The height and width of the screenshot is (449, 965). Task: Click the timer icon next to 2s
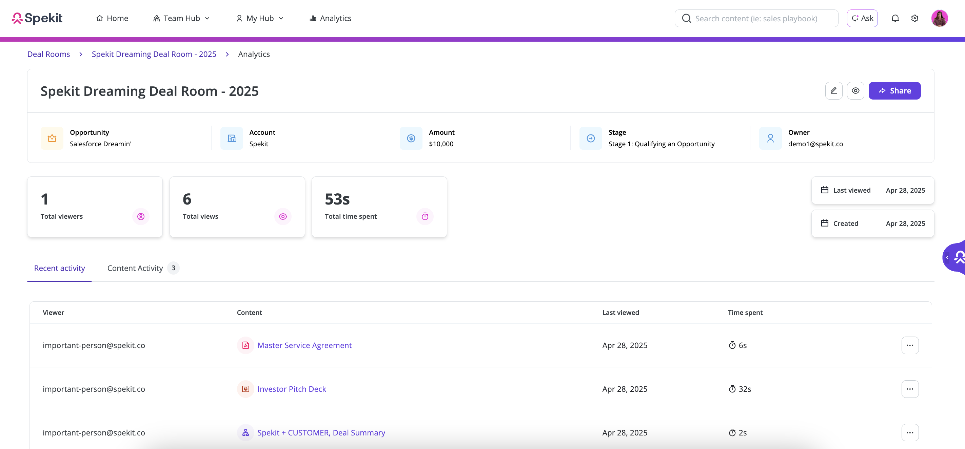(732, 432)
